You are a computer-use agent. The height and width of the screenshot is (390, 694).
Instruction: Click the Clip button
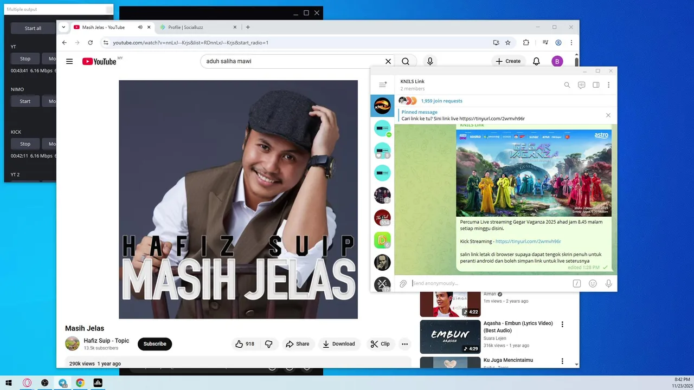(380, 344)
